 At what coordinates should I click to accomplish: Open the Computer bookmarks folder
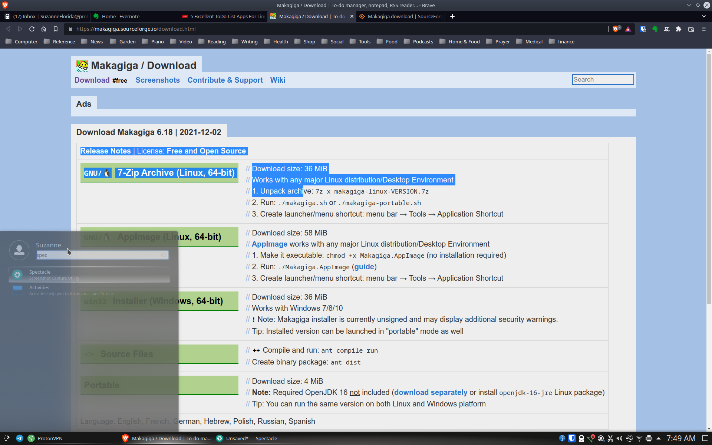click(x=22, y=42)
